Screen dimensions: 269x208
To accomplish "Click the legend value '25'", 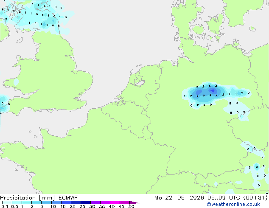I will pos(82,206).
